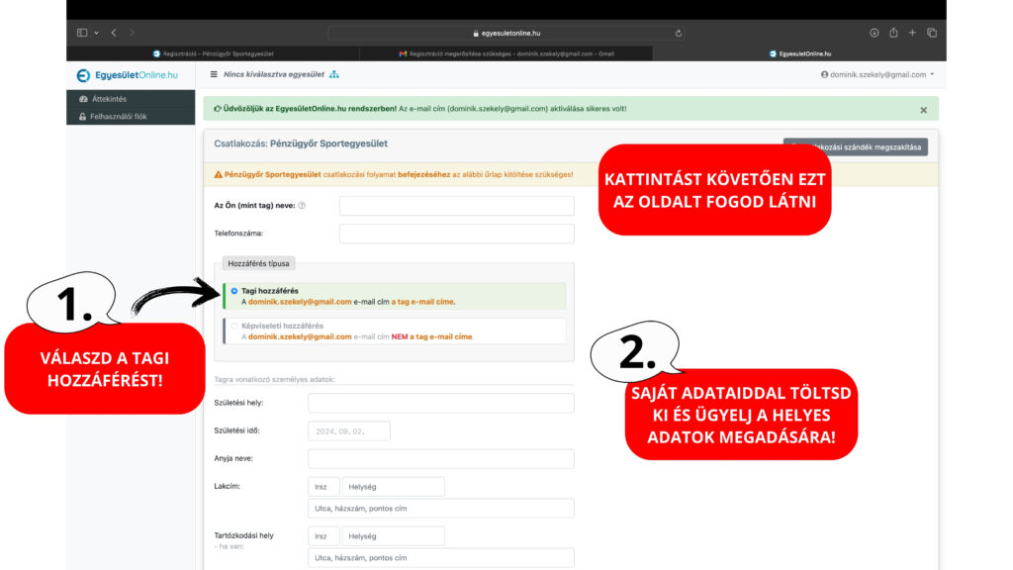Image resolution: width=1013 pixels, height=570 pixels.
Task: Open the EgyesületOnline.hu logo home link
Action: [128, 75]
